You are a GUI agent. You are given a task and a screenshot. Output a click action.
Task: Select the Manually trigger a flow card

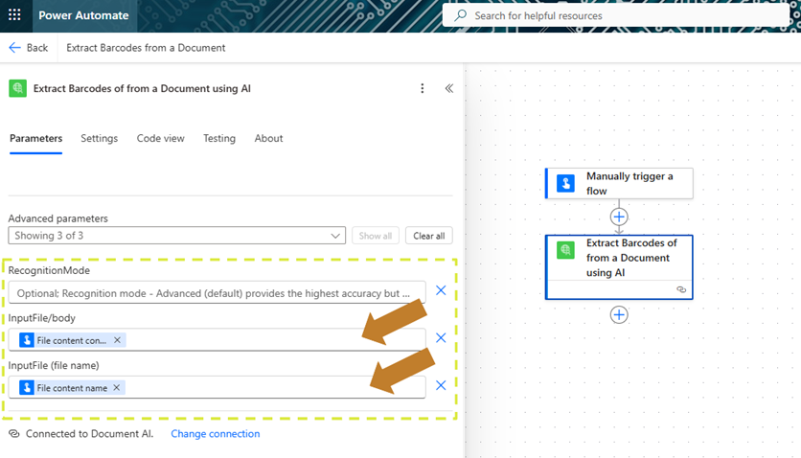coord(619,183)
